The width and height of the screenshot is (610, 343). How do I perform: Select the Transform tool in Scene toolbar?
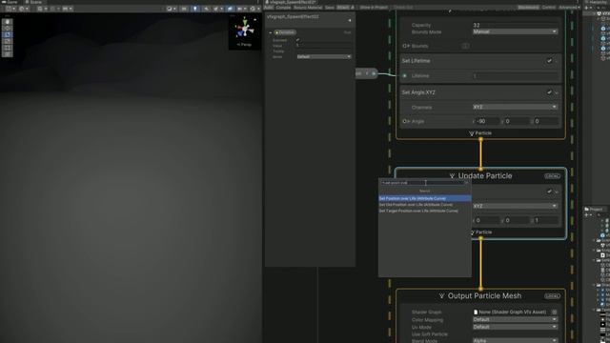tap(7, 54)
